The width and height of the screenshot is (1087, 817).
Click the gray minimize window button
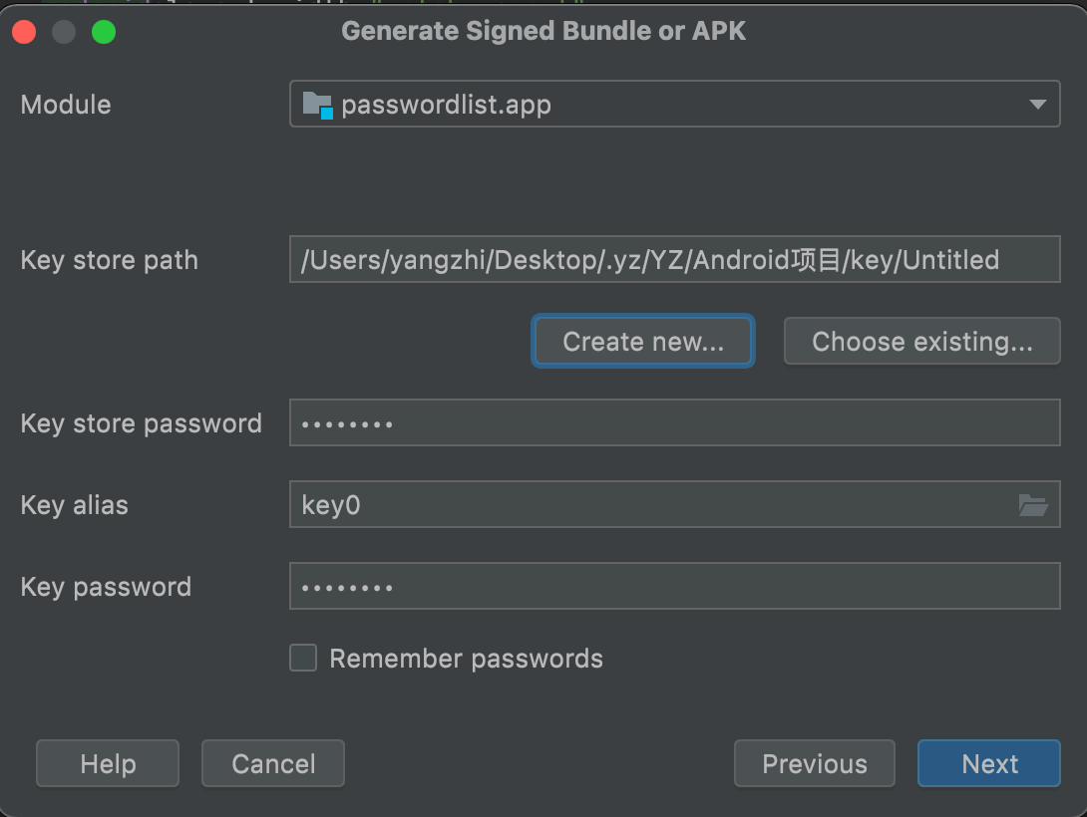click(x=64, y=32)
